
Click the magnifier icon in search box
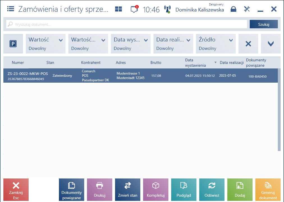[x=10, y=24]
